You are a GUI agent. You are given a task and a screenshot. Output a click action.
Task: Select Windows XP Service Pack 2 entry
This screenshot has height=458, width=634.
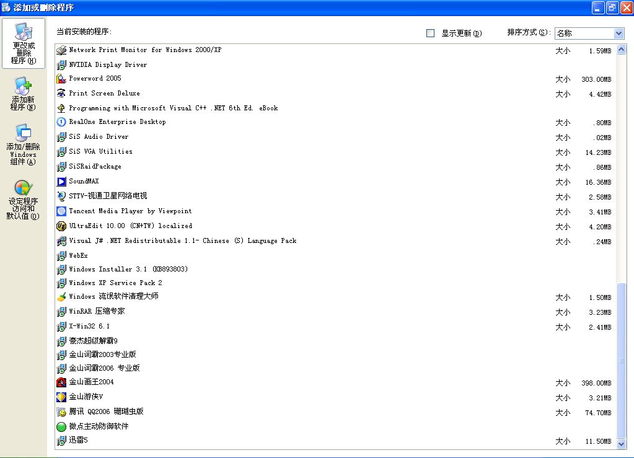[115, 283]
